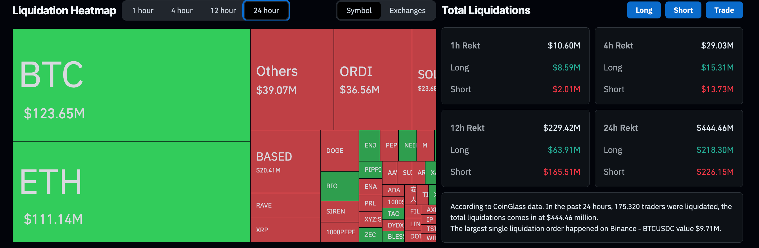Screen dimensions: 759x248
Task: Select the 1 hour timeframe tab
Action: coord(143,11)
